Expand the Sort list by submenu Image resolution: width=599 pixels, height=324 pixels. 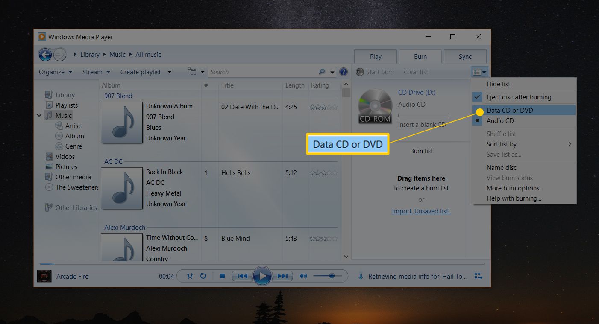point(524,144)
